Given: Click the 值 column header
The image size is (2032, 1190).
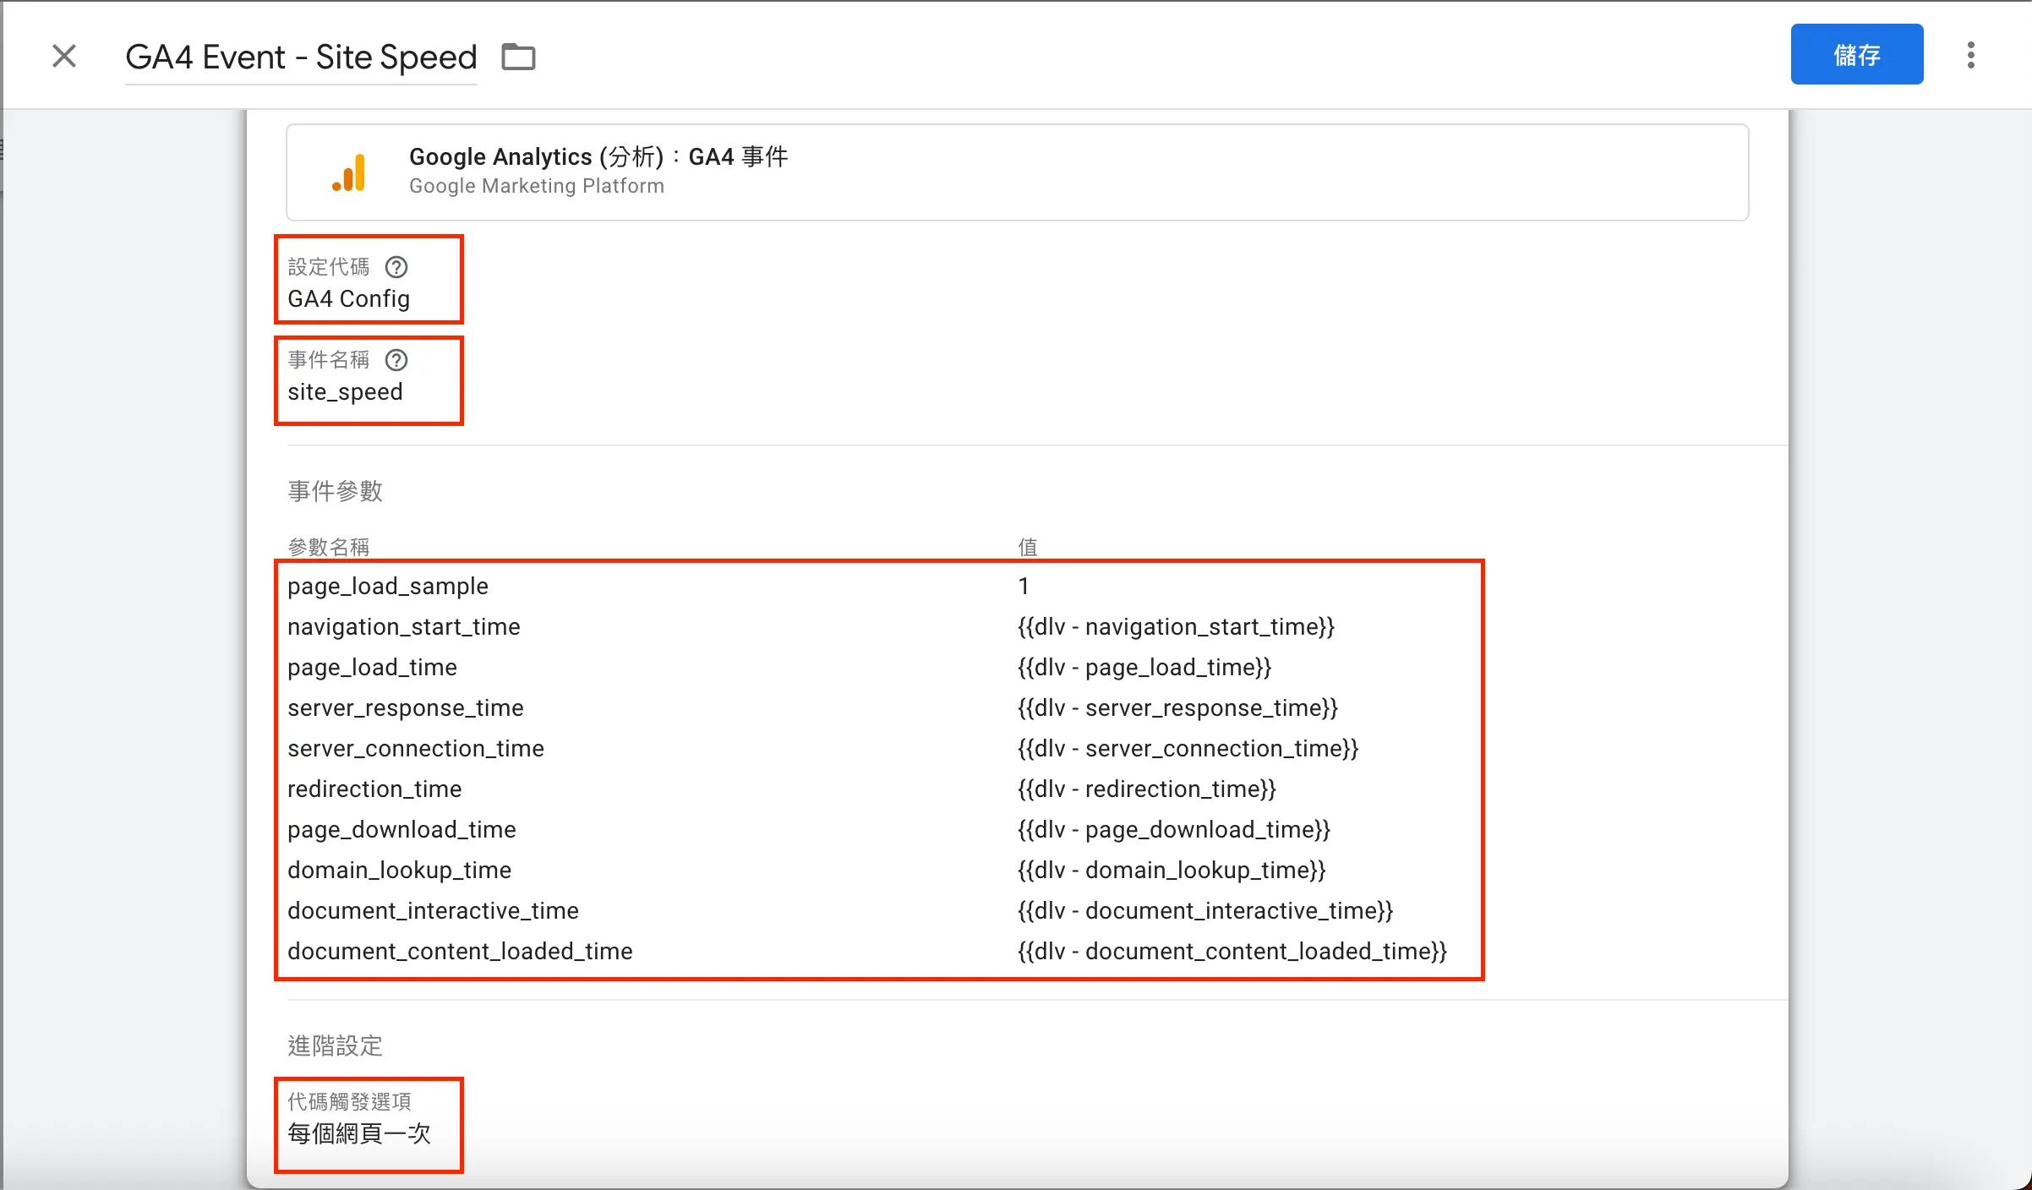Looking at the screenshot, I should tap(1027, 547).
